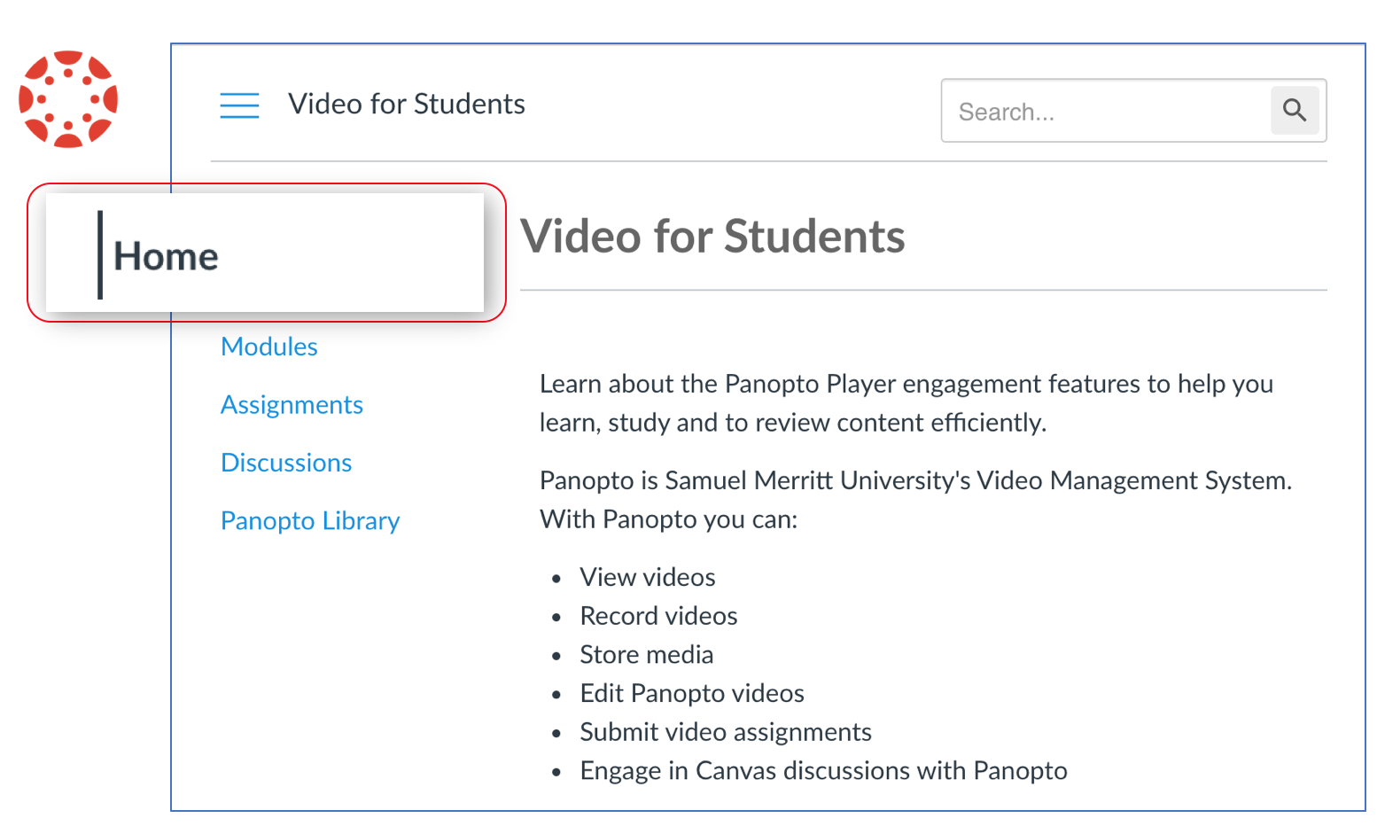The image size is (1377, 826).
Task: Click the magnifier search button
Action: pos(1295,111)
